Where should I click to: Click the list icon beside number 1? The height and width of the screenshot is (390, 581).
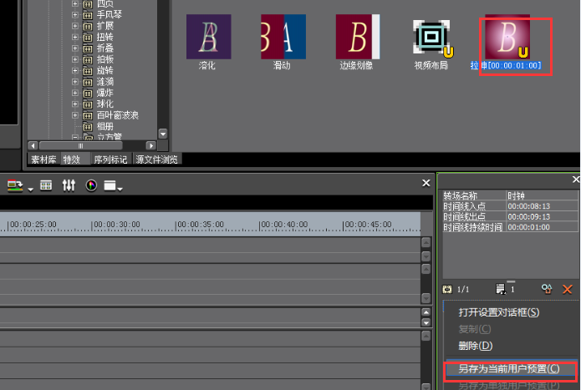click(x=500, y=289)
